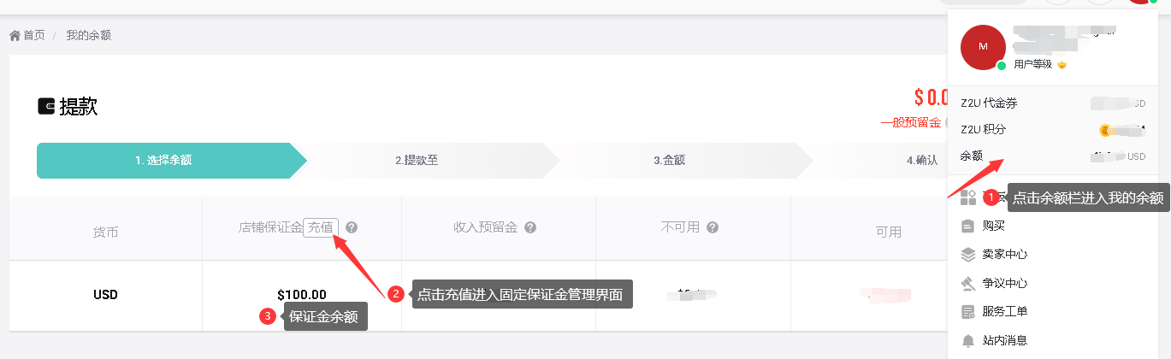Click help icon next to 不可用

[713, 228]
